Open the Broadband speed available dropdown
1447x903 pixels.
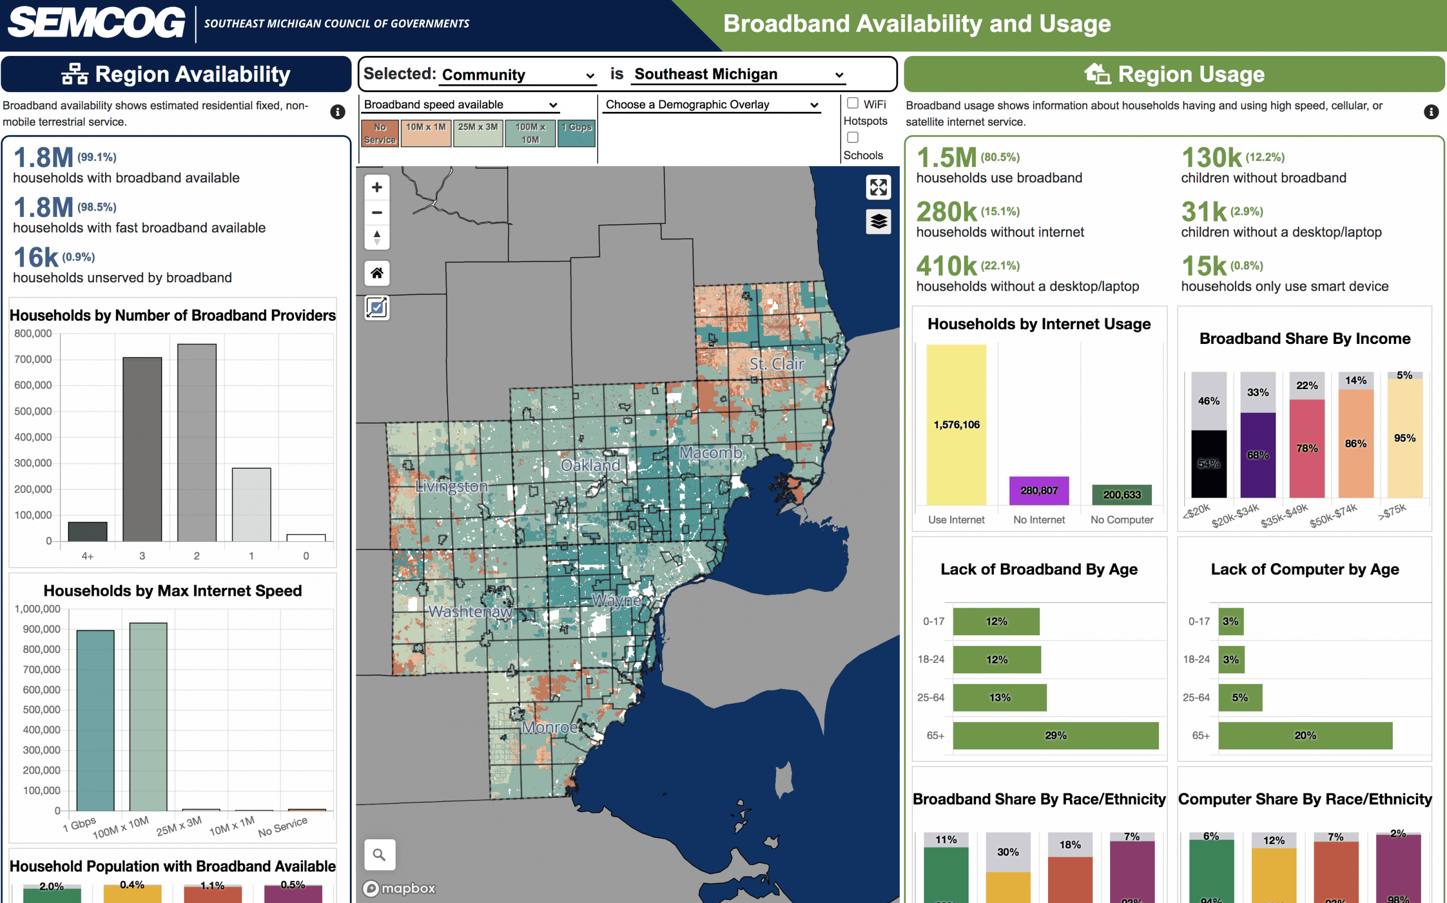coord(460,104)
